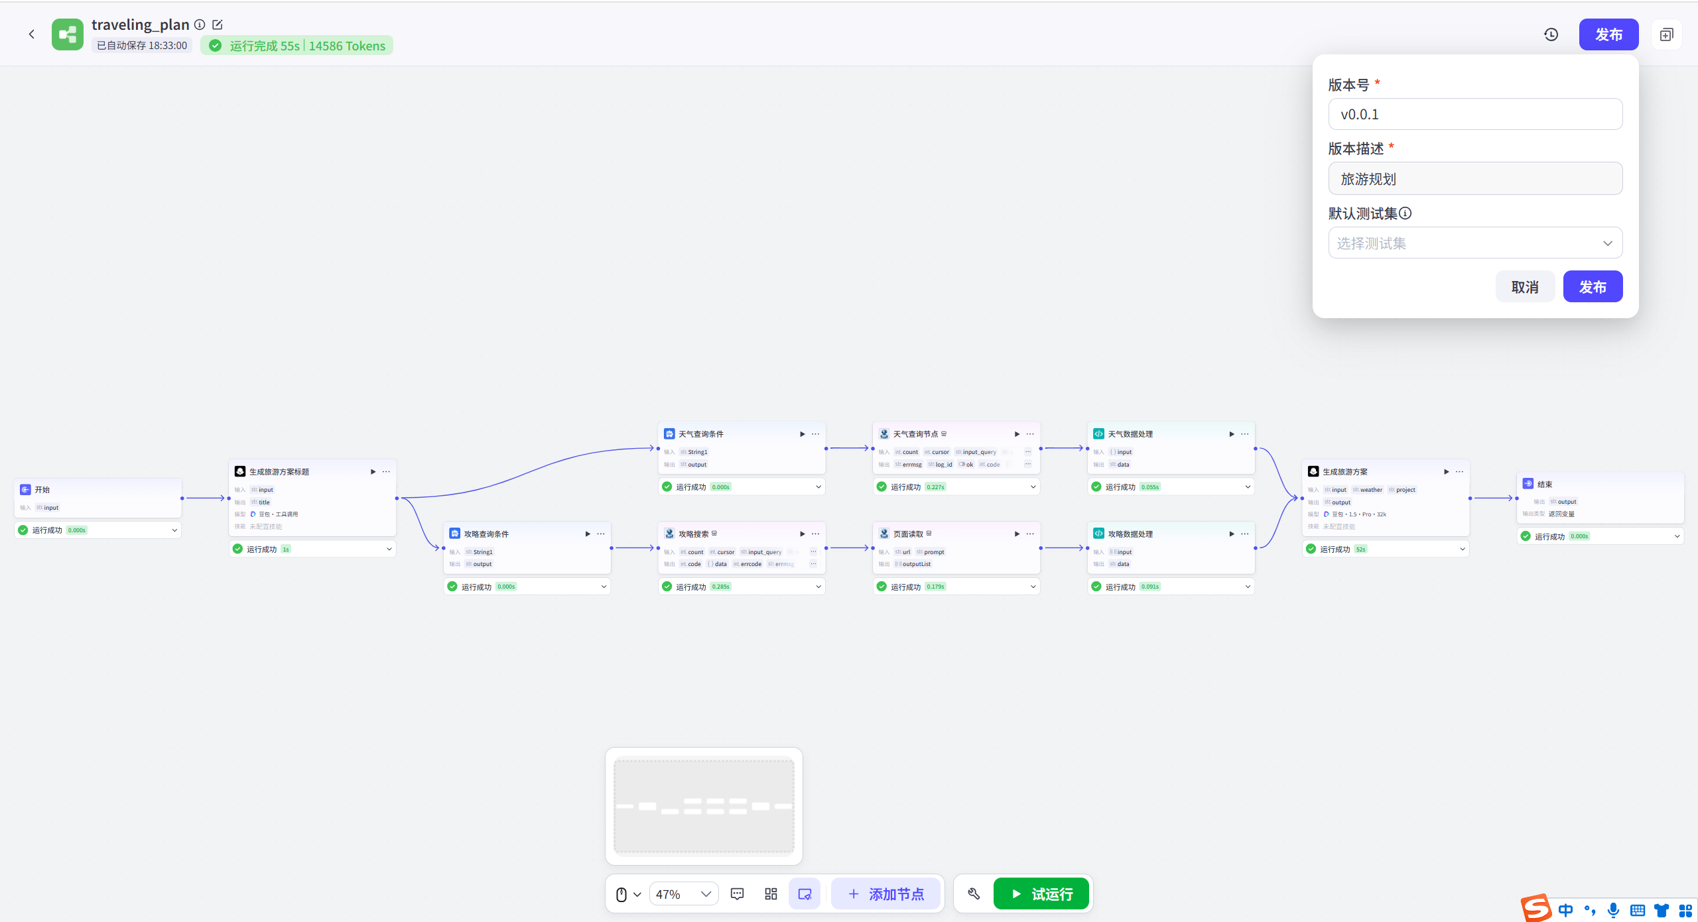Switch to Chinese in Sogou input bar
The height and width of the screenshot is (922, 1698).
1566,910
